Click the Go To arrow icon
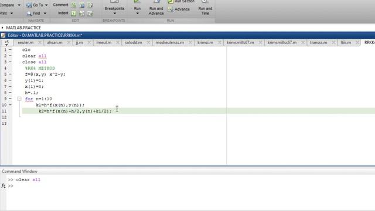Screen dimensions: 375x211 click(x=29, y=5)
